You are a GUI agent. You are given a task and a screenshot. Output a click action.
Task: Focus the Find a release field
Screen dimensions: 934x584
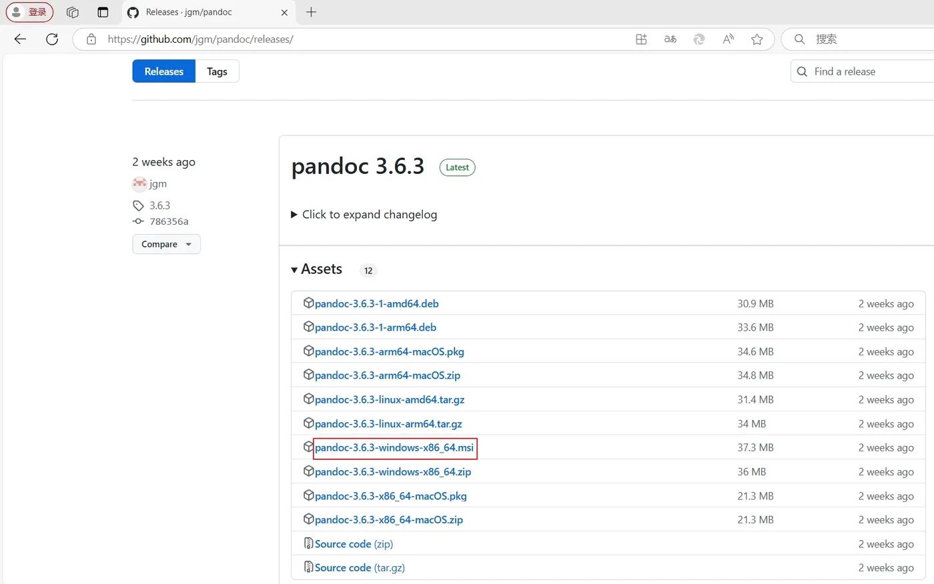[x=867, y=71]
